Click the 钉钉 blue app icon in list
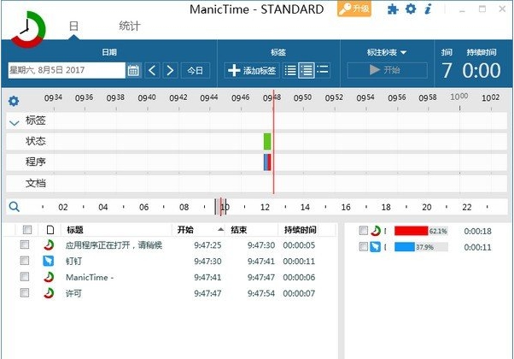 49,261
